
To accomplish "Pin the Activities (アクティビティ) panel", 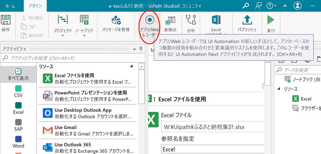I will tap(141, 49).
